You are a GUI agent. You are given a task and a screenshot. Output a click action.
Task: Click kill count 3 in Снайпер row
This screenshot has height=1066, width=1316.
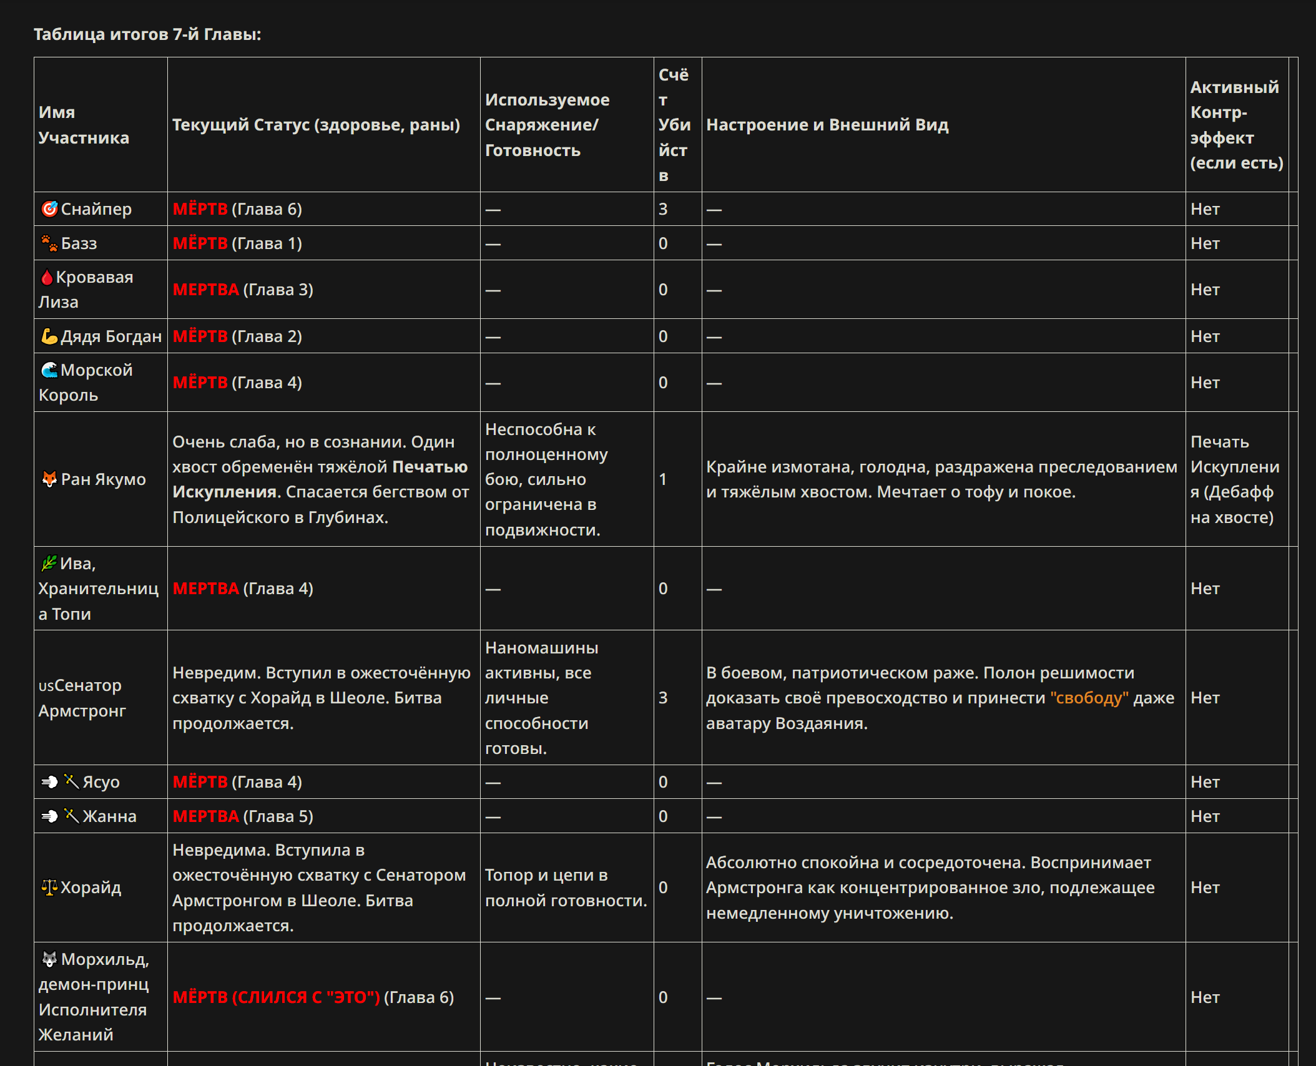click(x=663, y=208)
